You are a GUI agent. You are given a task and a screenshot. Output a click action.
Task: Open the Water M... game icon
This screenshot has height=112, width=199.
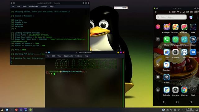(184, 27)
